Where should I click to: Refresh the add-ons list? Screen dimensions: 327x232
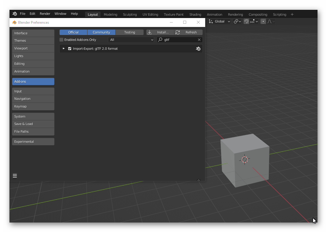coord(189,32)
